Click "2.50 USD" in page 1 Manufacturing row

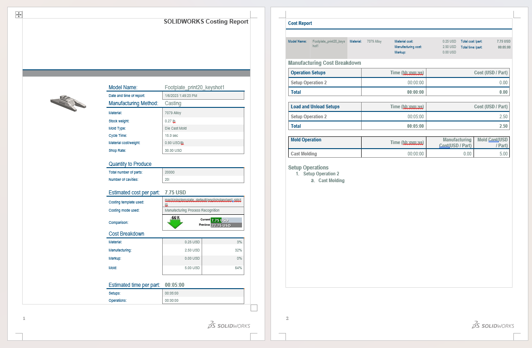[192, 250]
